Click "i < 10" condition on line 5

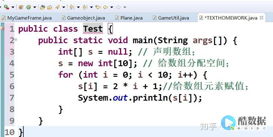(153, 75)
